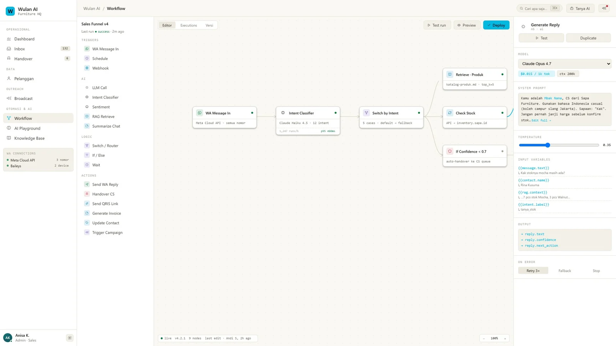This screenshot has width=616, height=346.
Task: Select the RAG Retrieve AI node
Action: coord(103,116)
